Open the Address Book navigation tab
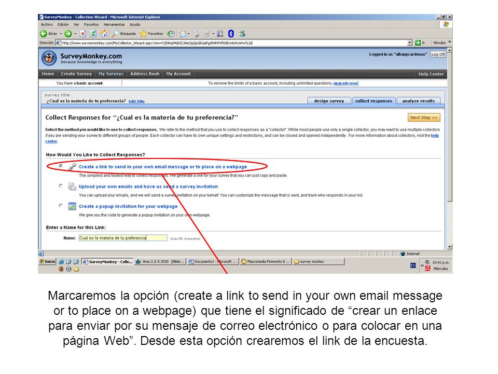 145,74
